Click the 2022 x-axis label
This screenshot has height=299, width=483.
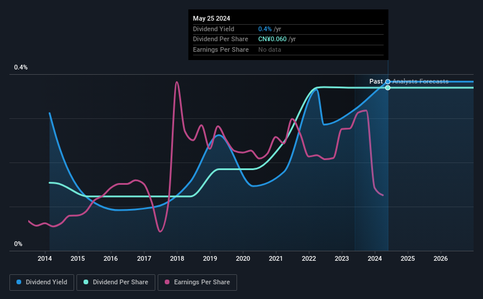309,258
